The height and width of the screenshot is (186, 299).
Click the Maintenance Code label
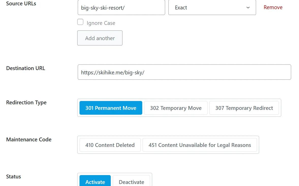pos(29,139)
